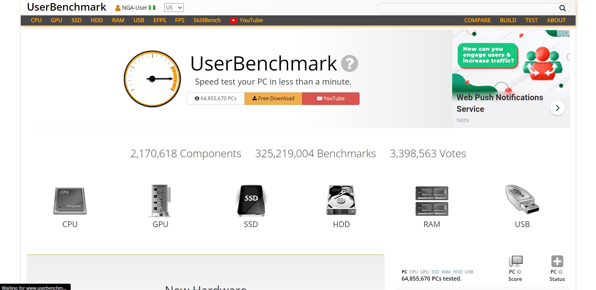Click the small RAM link near PCs tested
596x290 pixels.
(x=446, y=272)
